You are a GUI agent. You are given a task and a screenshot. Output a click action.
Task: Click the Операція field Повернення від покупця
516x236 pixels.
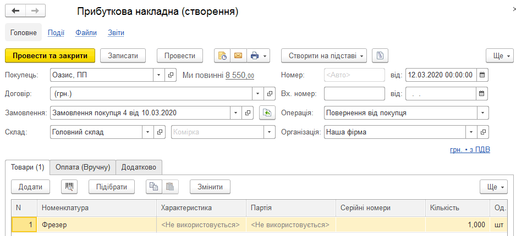tap(400, 113)
